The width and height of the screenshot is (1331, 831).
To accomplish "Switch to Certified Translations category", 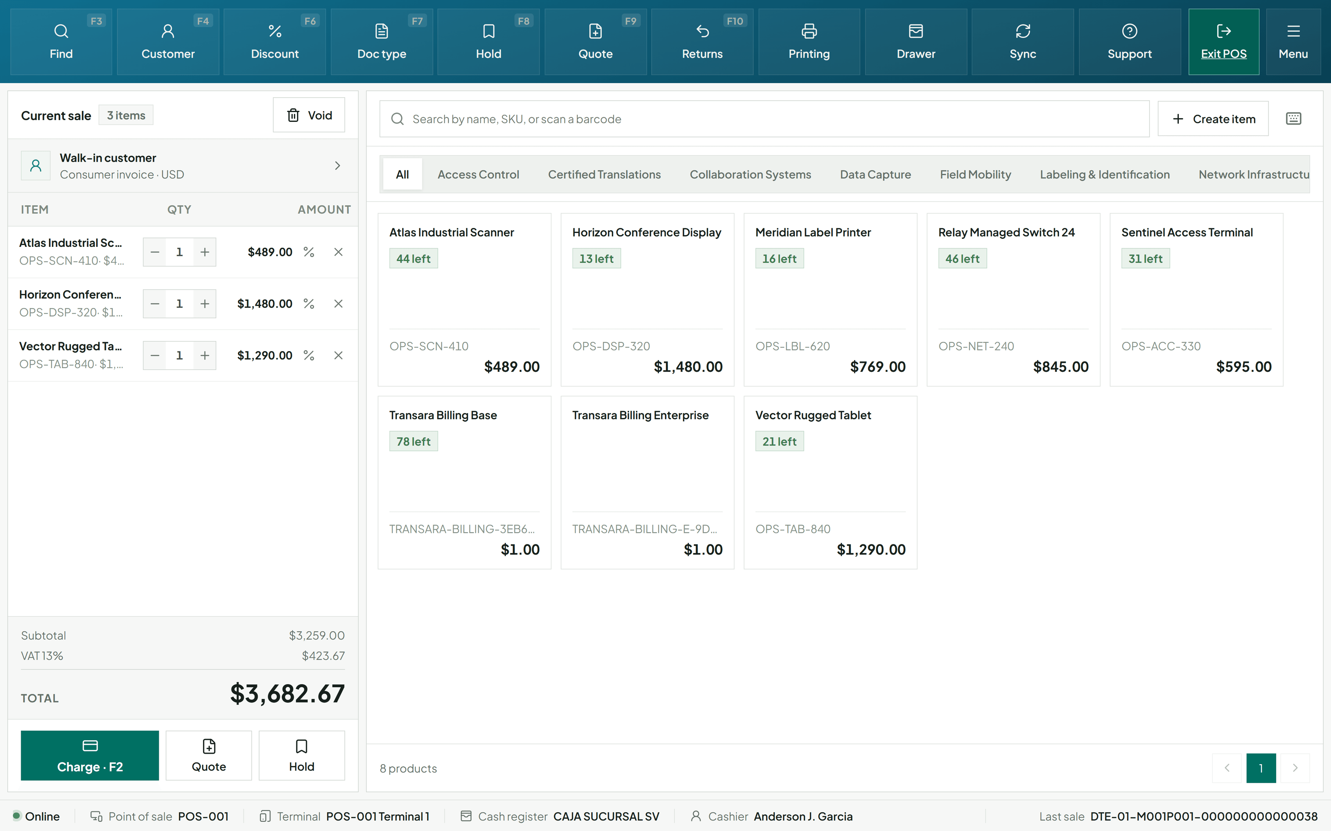I will [604, 174].
